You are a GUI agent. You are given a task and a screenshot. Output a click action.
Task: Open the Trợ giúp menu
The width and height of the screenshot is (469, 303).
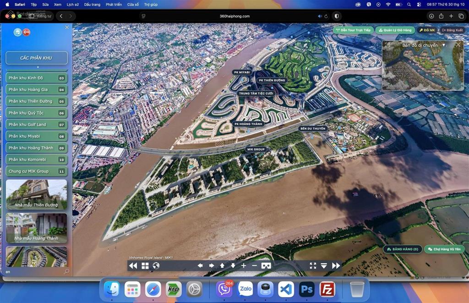pos(151,5)
